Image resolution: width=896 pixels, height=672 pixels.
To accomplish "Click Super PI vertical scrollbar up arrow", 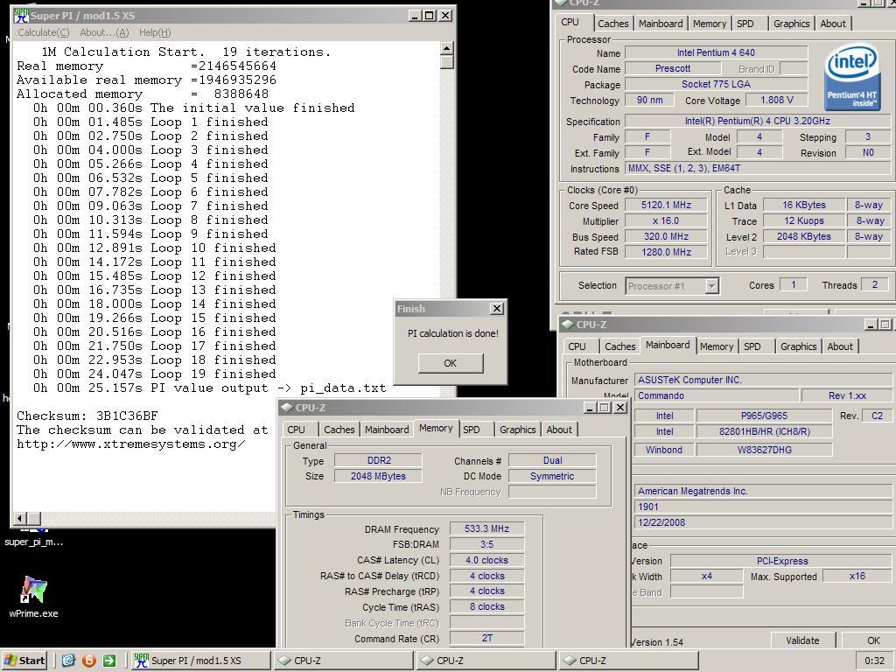I will pyautogui.click(x=447, y=48).
